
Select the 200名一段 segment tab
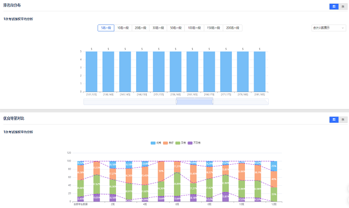(232, 28)
